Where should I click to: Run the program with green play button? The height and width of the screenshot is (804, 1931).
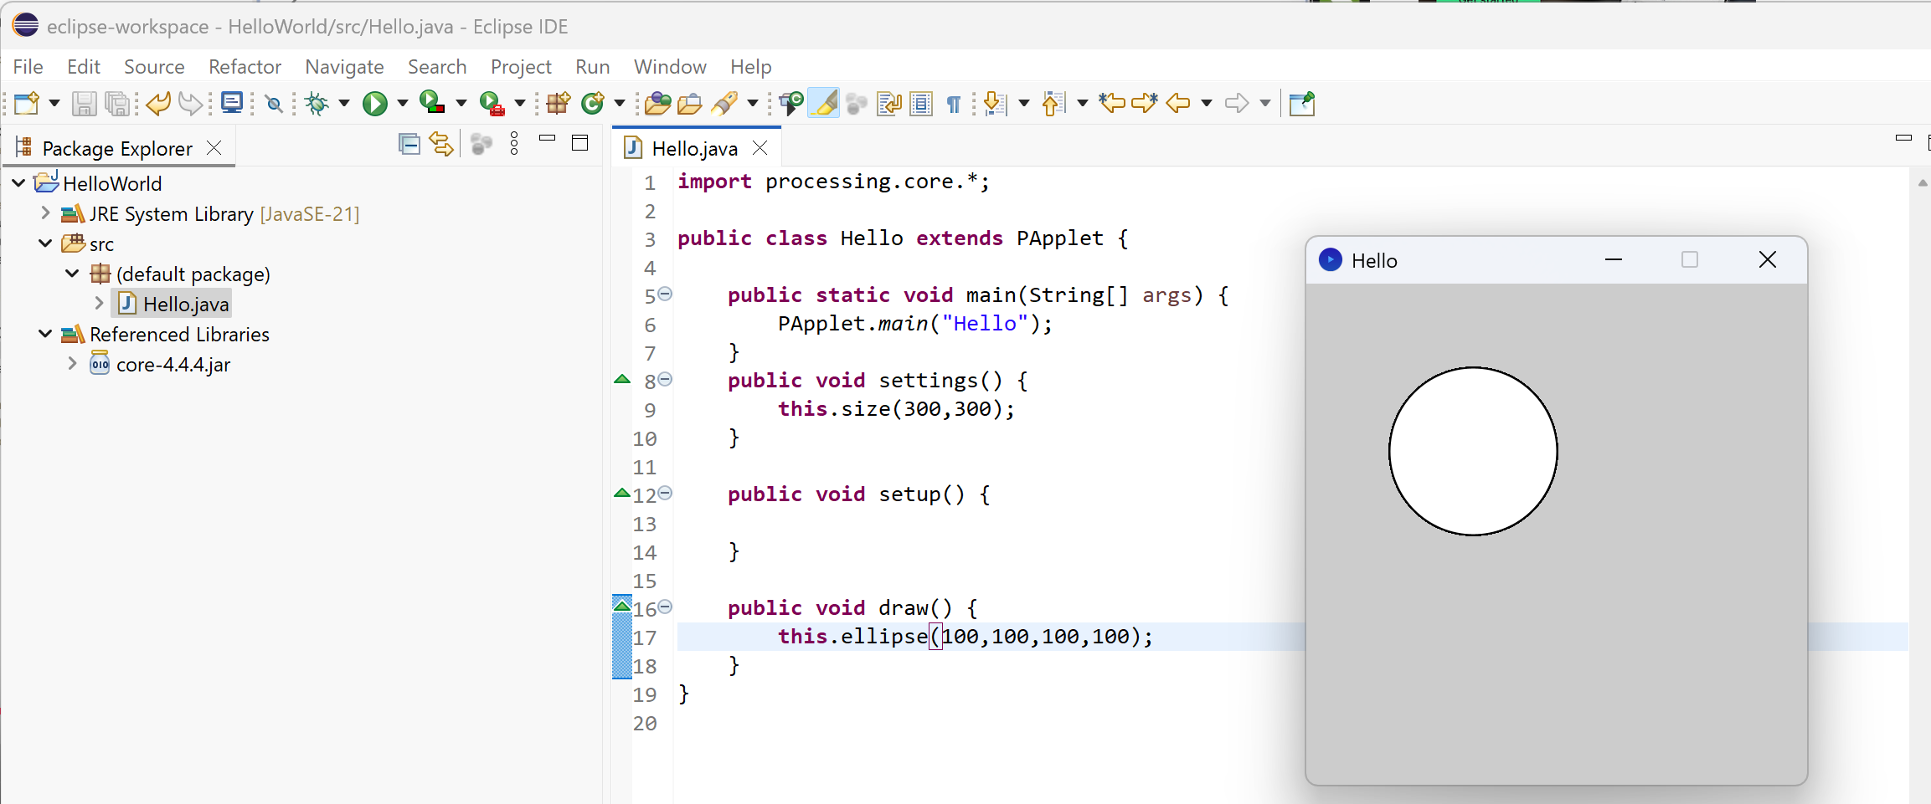pos(375,103)
